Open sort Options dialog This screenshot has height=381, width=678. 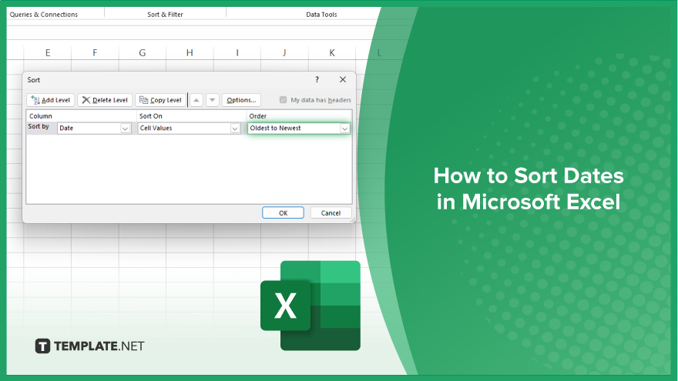pos(241,100)
